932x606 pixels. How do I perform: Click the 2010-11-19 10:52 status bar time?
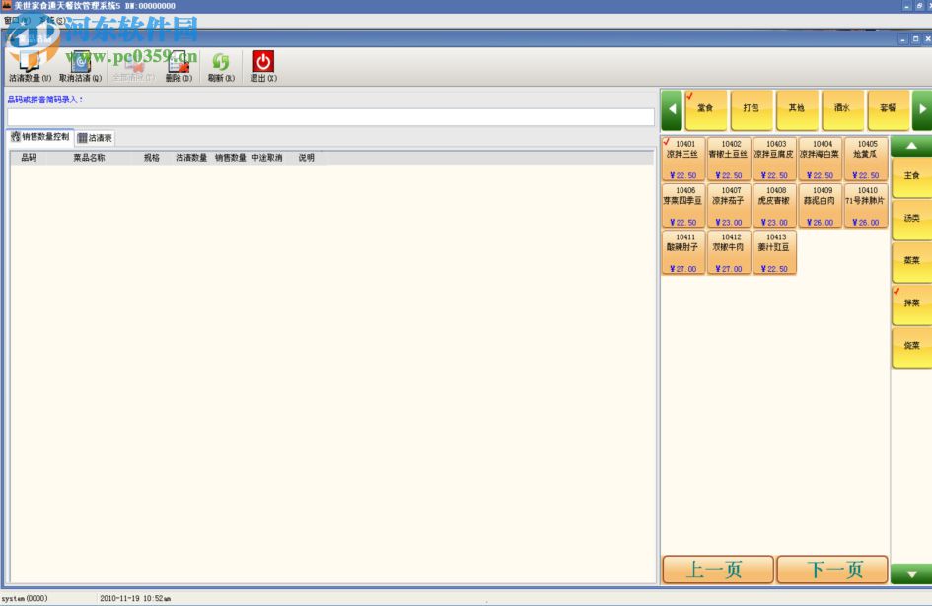pos(135,598)
